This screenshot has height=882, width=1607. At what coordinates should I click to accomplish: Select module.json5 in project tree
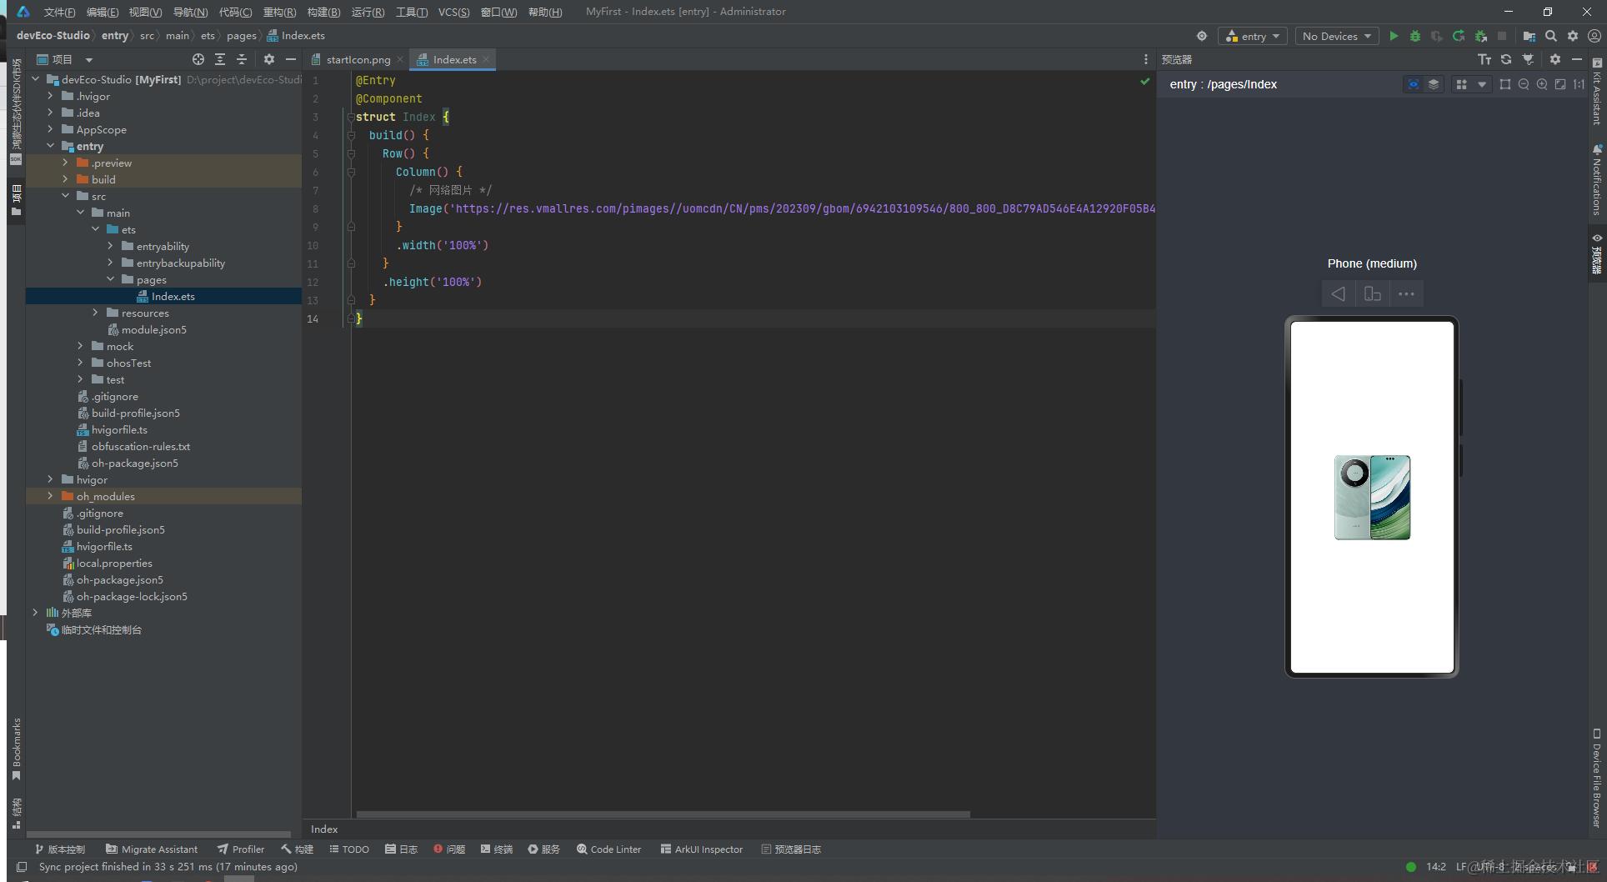coord(147,329)
